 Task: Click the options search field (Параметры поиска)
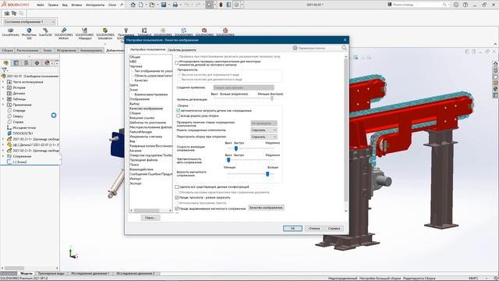coord(317,48)
